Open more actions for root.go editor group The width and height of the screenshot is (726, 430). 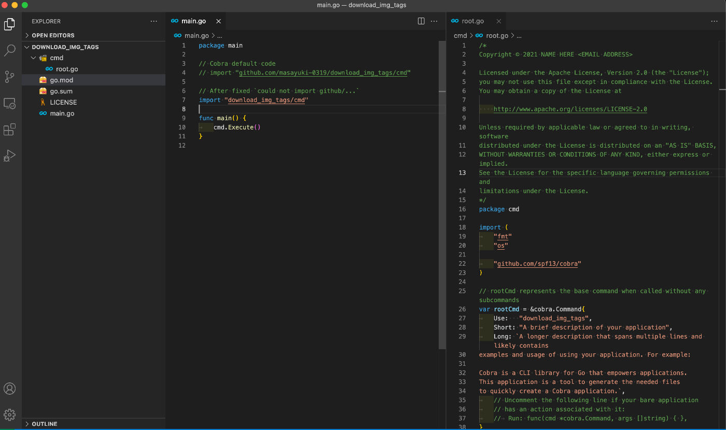tap(715, 21)
